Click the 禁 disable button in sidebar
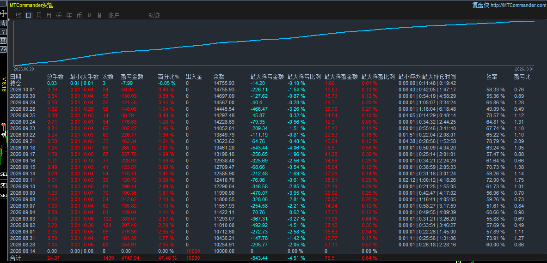 click(x=4, y=40)
